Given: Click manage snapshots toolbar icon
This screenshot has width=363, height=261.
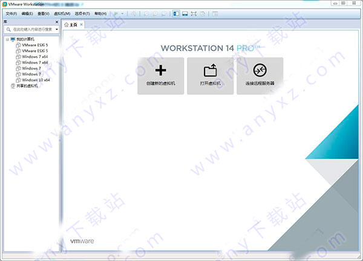Looking at the screenshot, I should pos(164,14).
